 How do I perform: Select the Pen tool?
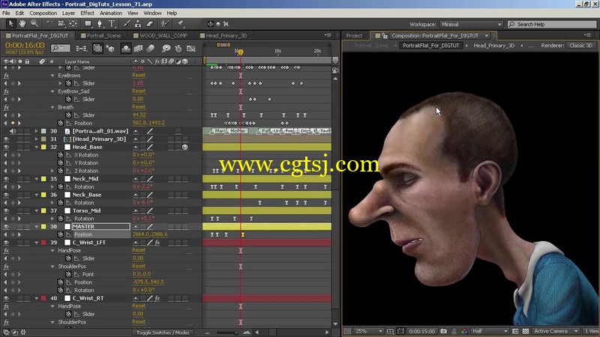tap(100, 24)
